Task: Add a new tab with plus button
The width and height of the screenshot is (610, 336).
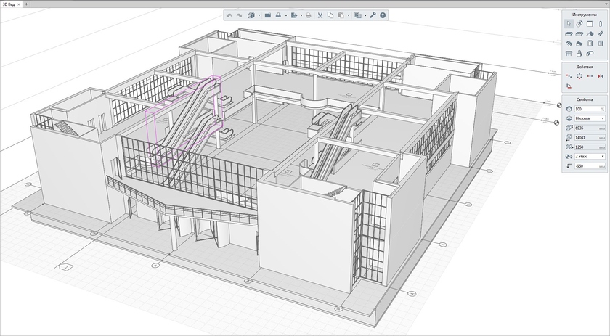Action: [28, 4]
